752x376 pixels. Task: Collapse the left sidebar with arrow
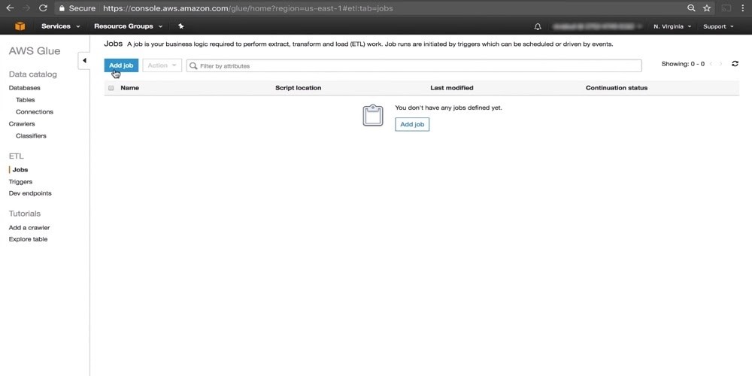coord(84,60)
